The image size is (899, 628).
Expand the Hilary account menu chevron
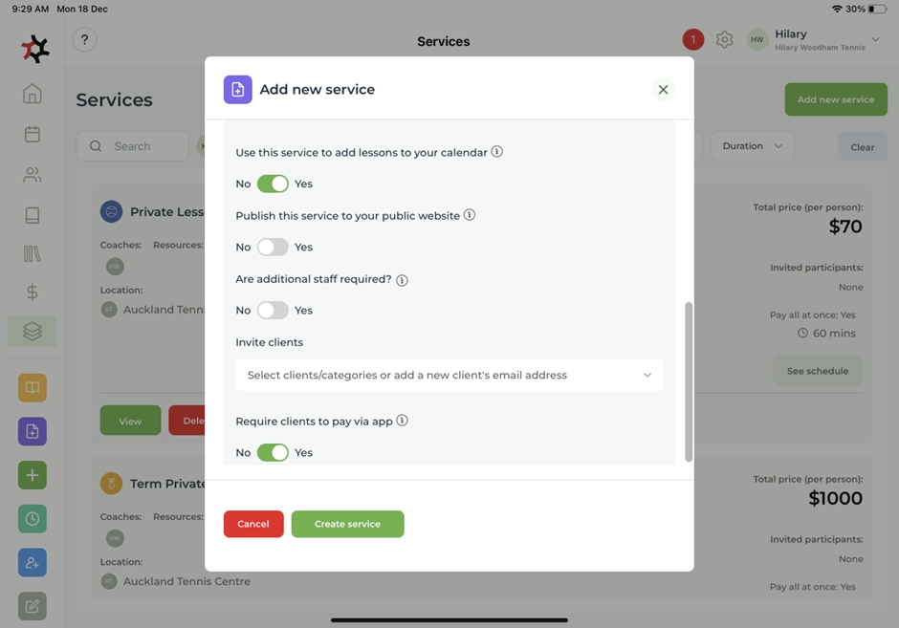pos(876,39)
